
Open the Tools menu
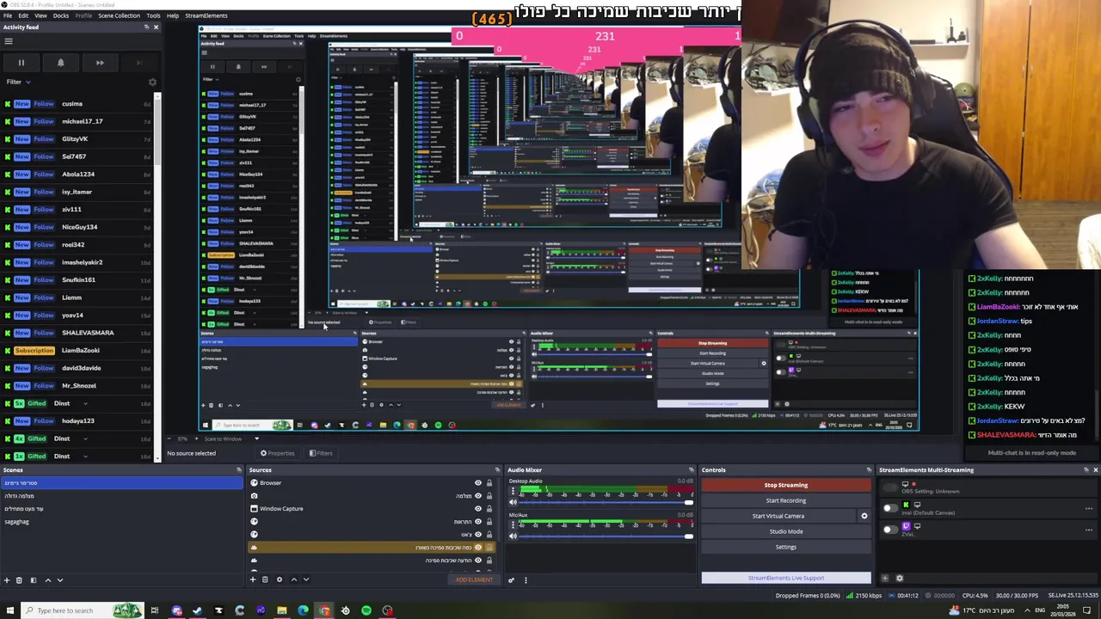coord(153,15)
